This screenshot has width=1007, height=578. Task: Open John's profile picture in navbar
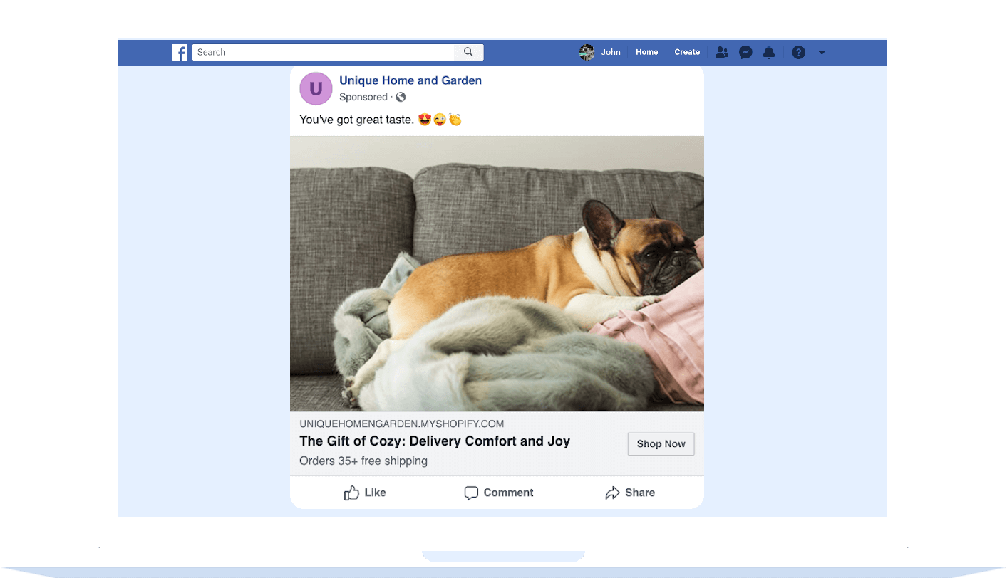click(587, 52)
